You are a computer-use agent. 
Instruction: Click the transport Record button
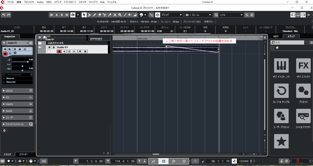click(184, 161)
